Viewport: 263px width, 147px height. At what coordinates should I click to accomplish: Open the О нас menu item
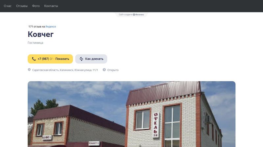coord(8,6)
